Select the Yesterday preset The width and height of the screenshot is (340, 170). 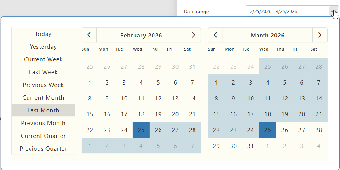point(43,47)
